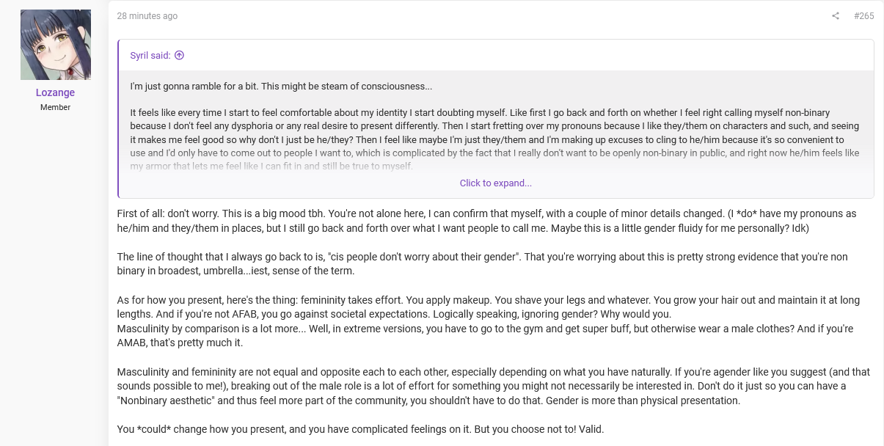The width and height of the screenshot is (884, 446).
Task: Click the line ending 'AMAB, that's pretty much it'
Action: (x=180, y=343)
